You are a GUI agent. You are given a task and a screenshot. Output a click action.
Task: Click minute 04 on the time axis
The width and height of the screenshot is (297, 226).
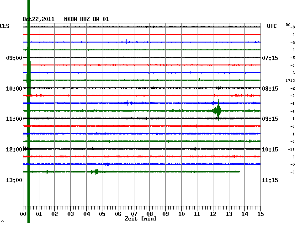coord(86,214)
